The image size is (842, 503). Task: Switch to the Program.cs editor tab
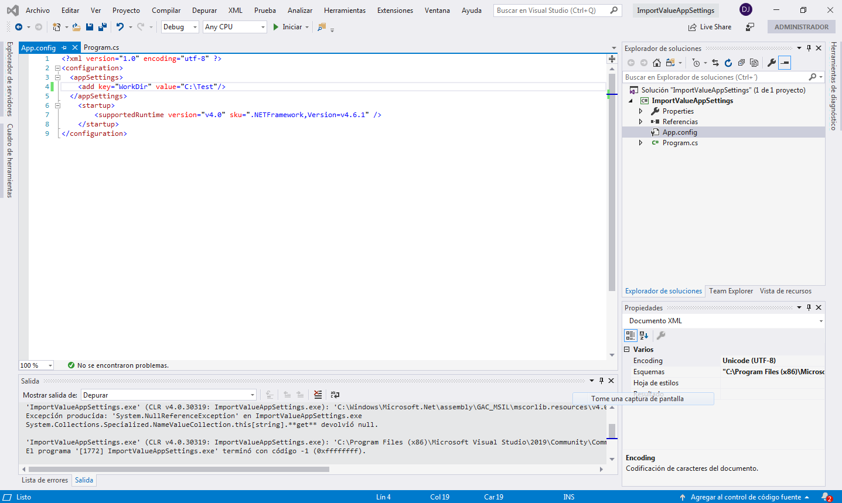tap(101, 47)
